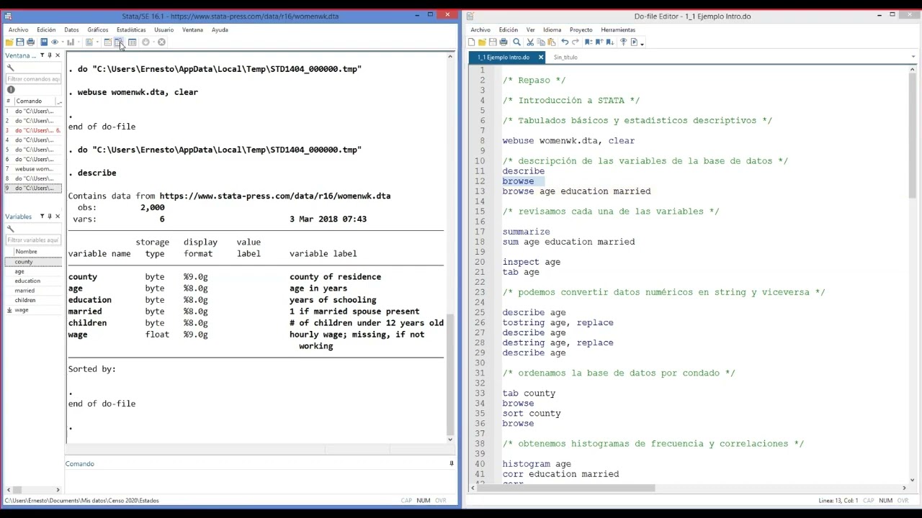Switch to the Sin_titulo tab
The height and width of the screenshot is (518, 922).
565,57
